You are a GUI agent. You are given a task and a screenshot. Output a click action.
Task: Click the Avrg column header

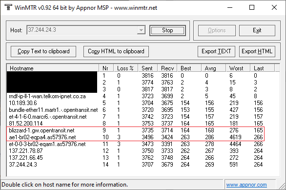[x=213, y=68]
